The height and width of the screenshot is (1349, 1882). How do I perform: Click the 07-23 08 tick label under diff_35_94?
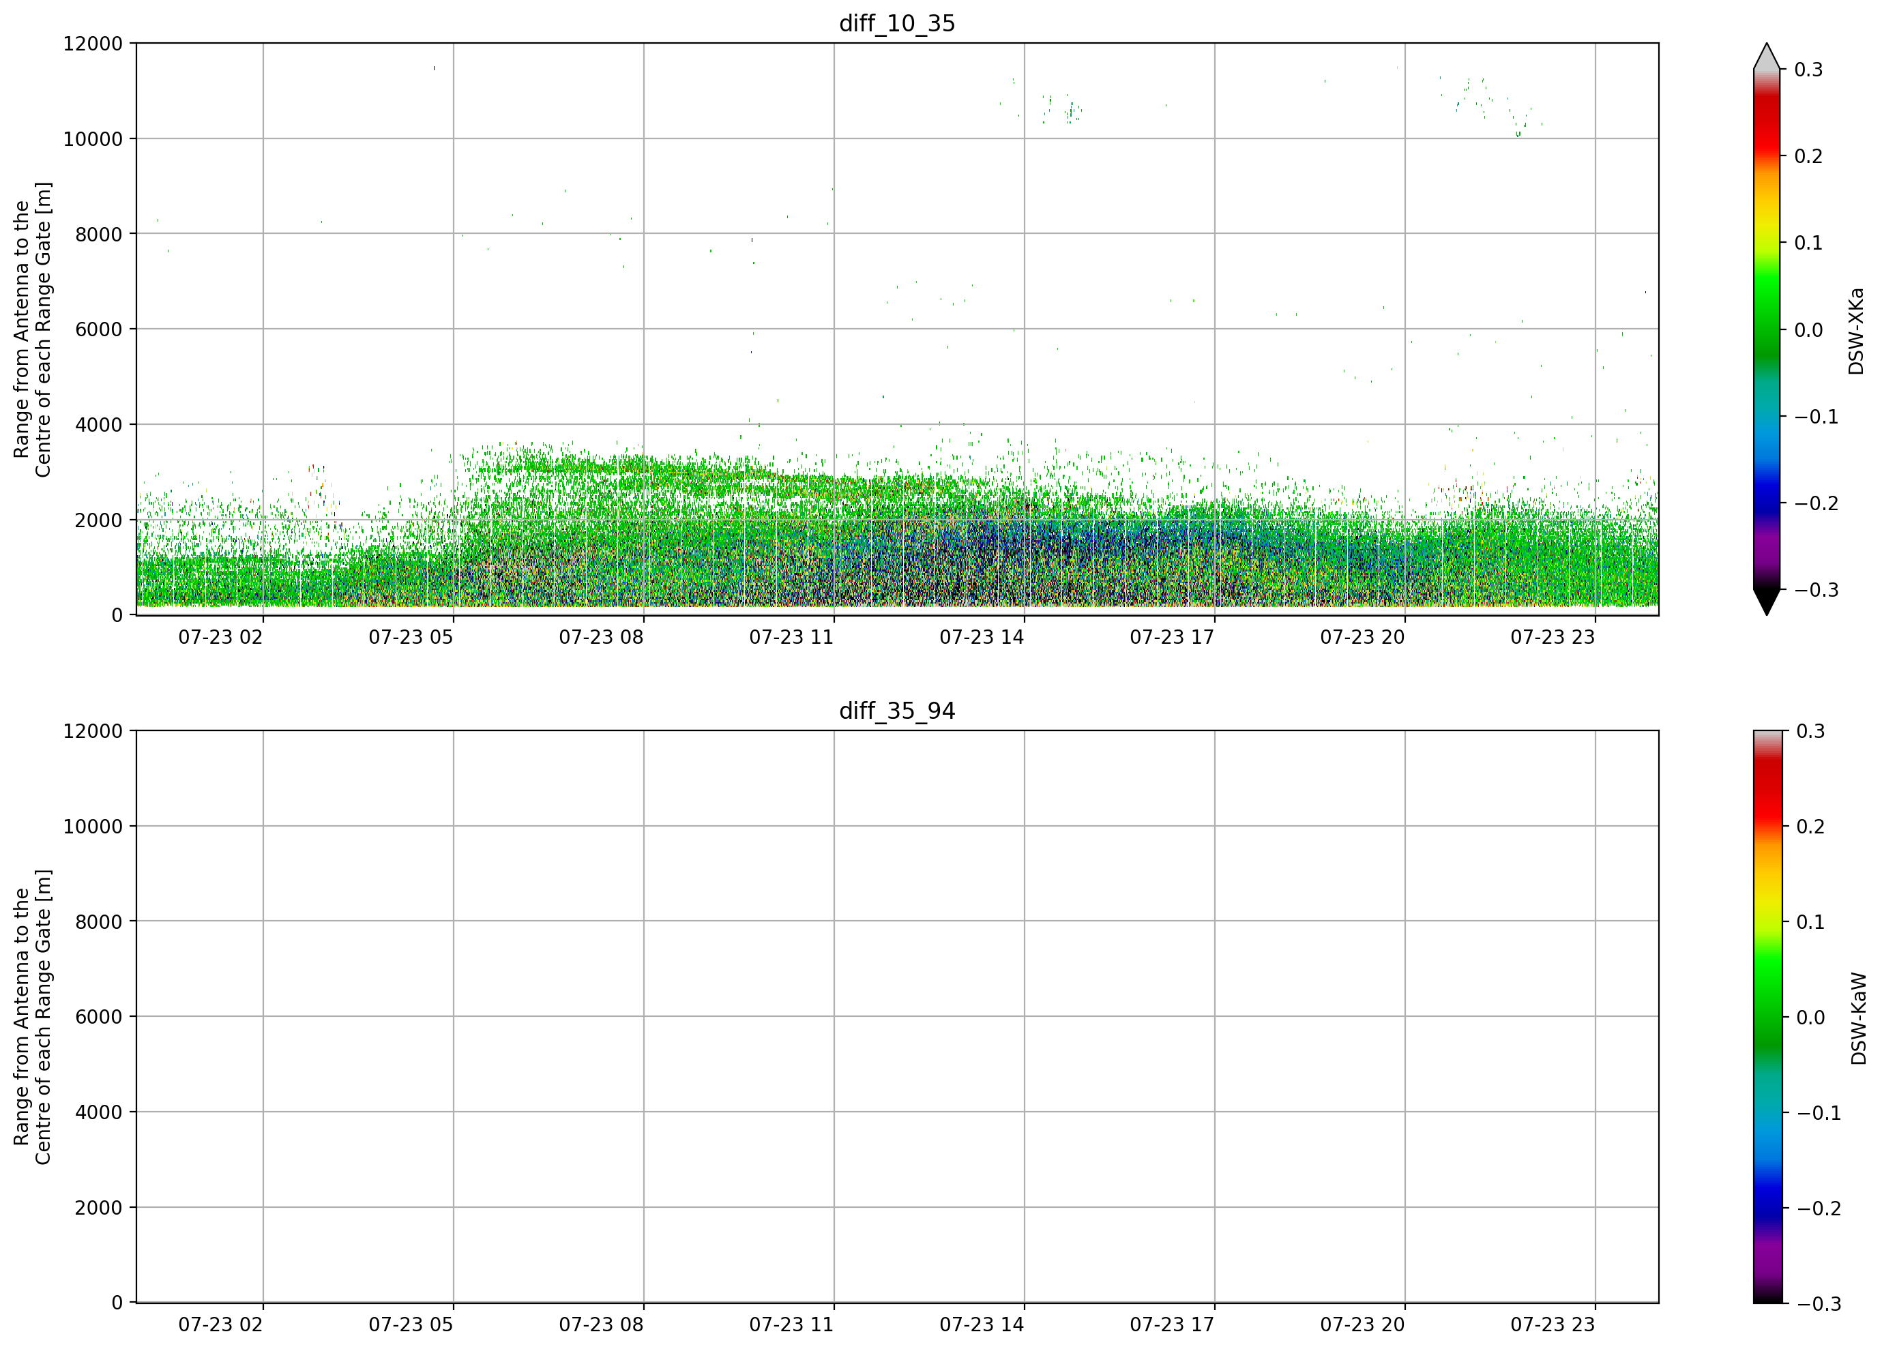pyautogui.click(x=602, y=1325)
